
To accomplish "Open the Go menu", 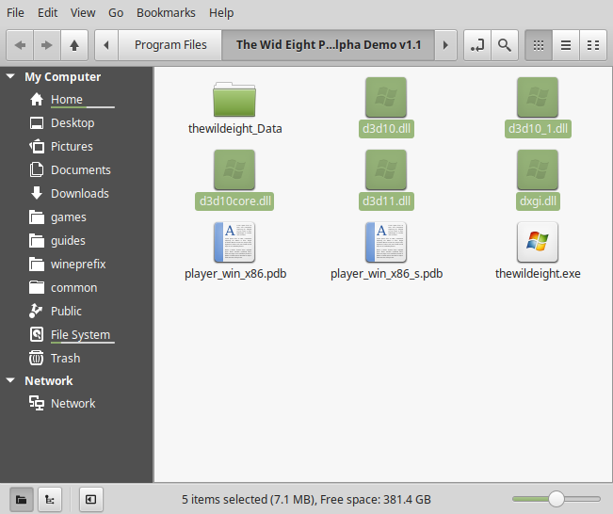I will [116, 13].
